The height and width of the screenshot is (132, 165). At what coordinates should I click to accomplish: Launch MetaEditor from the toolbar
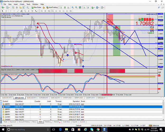pyautogui.click(x=44, y=7)
